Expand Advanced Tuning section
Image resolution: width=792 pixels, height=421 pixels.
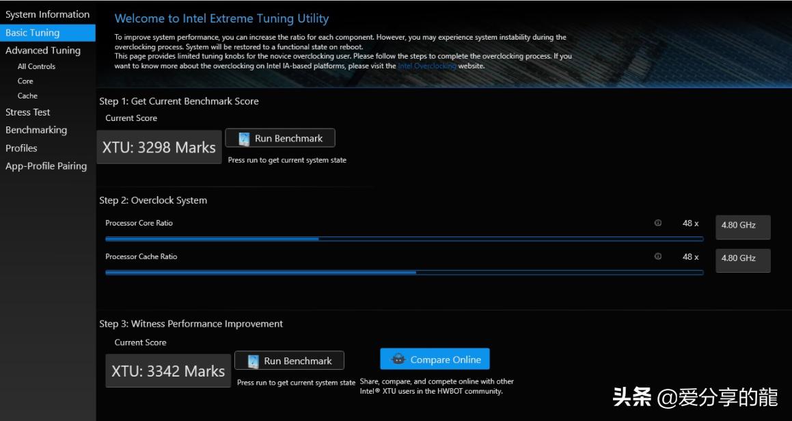(42, 50)
